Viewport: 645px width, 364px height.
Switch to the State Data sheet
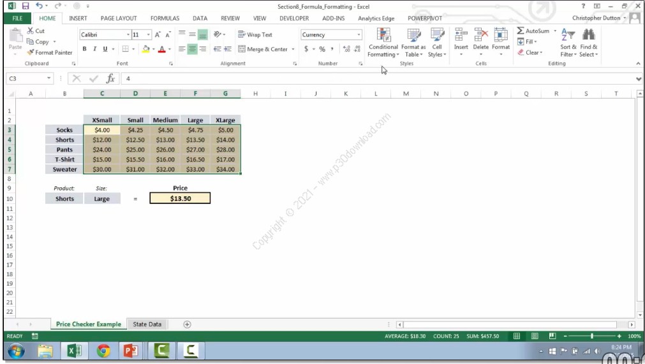point(147,324)
